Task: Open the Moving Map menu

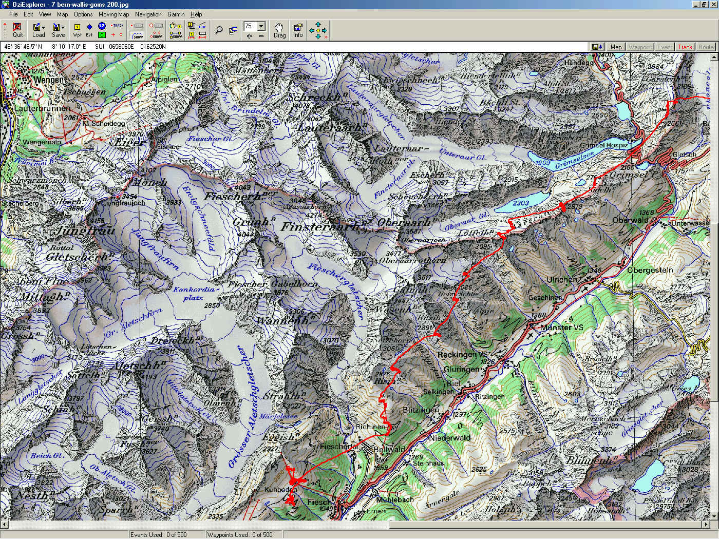Action: [x=113, y=14]
